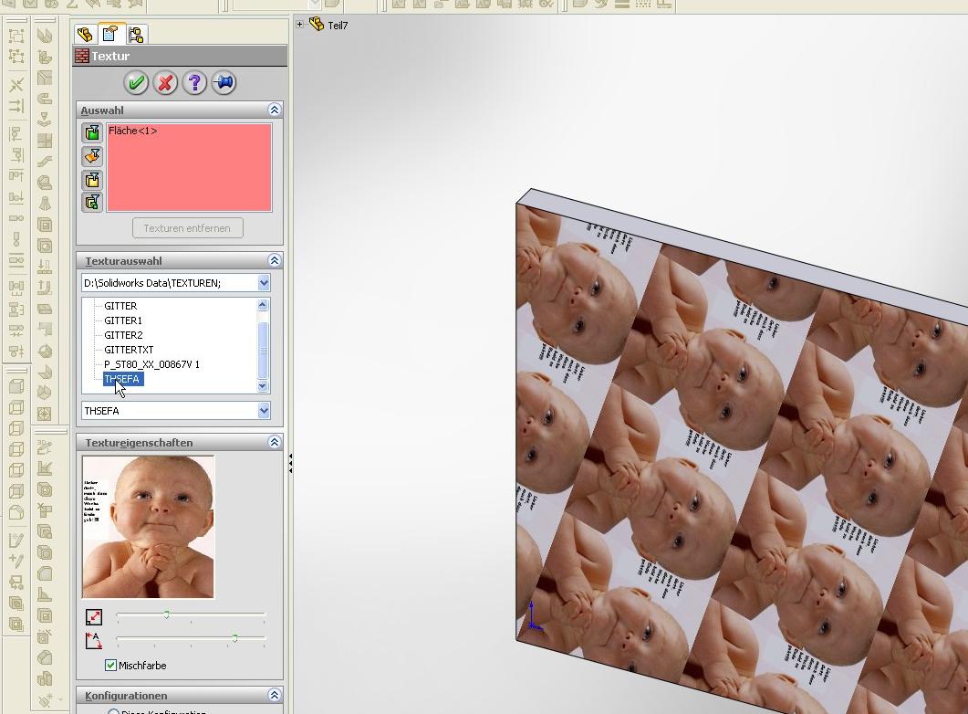Click the fourth selection filter icon in Auswahl
The height and width of the screenshot is (714, 968).
[92, 202]
